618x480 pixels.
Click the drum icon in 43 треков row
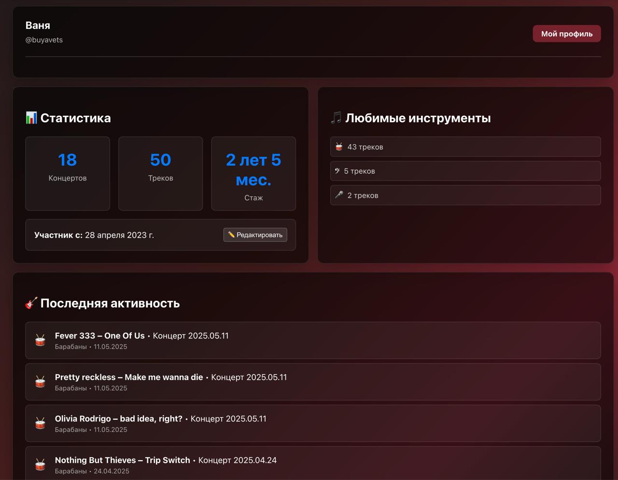click(x=339, y=147)
